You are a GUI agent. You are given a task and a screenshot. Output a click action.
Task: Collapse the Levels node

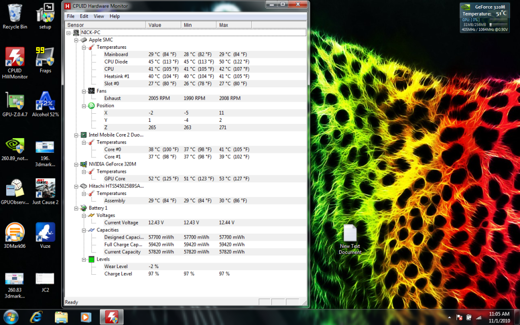pyautogui.click(x=84, y=259)
